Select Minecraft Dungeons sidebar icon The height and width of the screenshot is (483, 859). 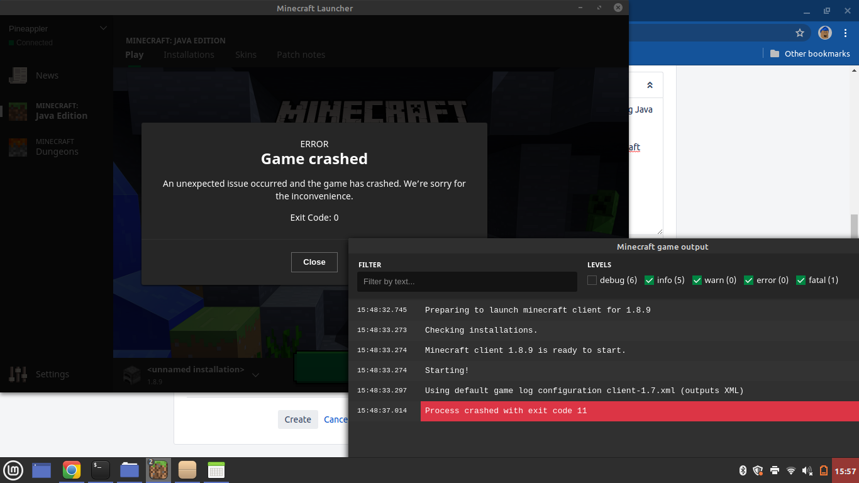coord(18,147)
